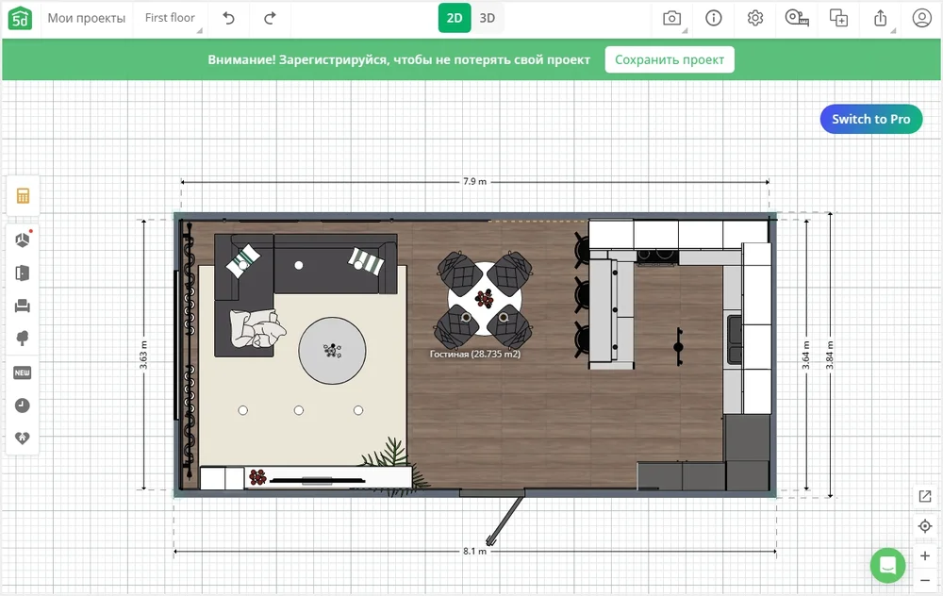Screen dimensions: 943x596
Task: Select the round coffee table on the rug
Action: (332, 351)
